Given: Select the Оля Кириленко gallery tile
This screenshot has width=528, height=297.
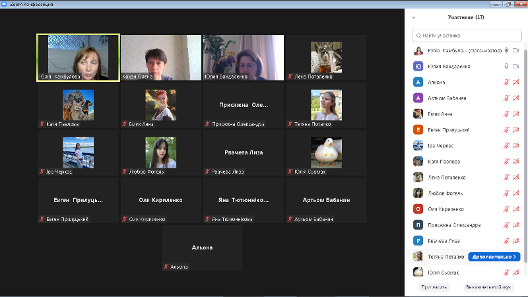Looking at the screenshot, I should (161, 200).
